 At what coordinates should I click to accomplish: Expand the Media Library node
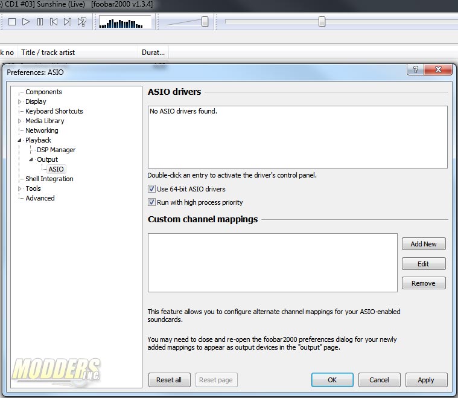[19, 121]
